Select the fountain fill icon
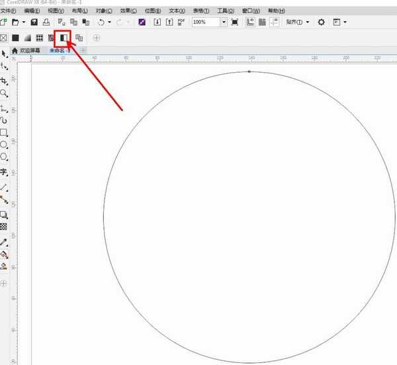Image resolution: width=397 pixels, height=365 pixels. (x=28, y=38)
